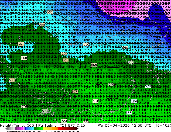Select the date "08-04-2026"

click(117, 126)
